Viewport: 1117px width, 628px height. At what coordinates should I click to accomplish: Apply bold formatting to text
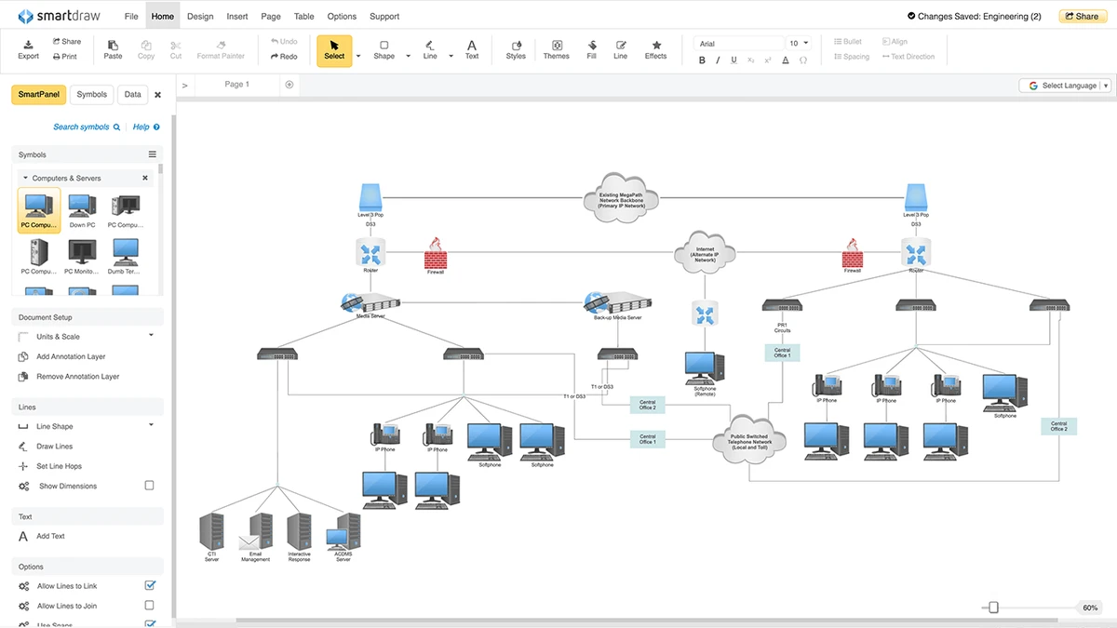tap(703, 60)
